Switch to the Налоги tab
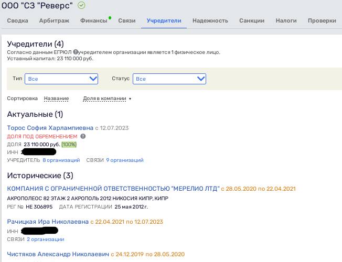The height and width of the screenshot is (262, 342). tap(286, 21)
